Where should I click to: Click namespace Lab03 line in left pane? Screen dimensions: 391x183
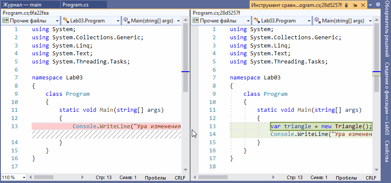57,78
